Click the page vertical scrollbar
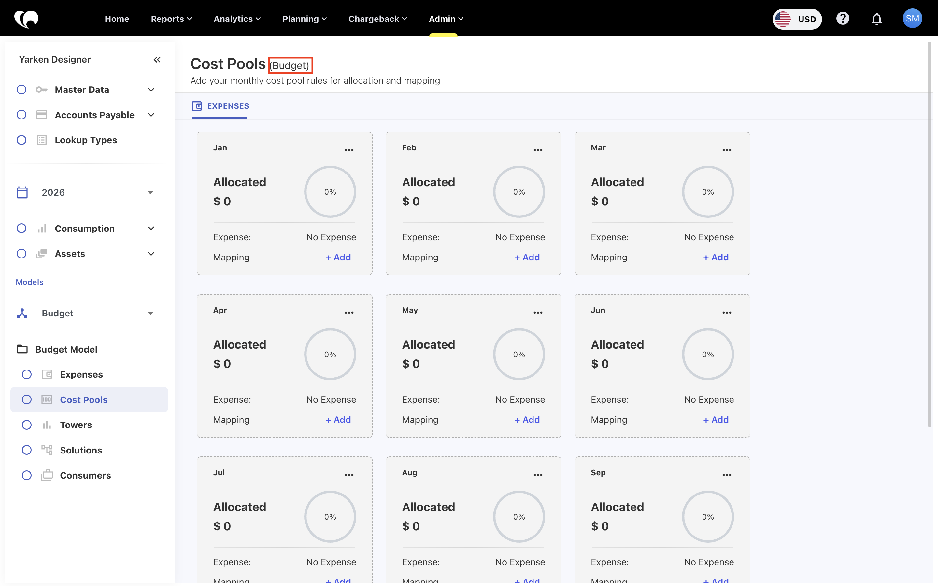The height and width of the screenshot is (586, 938). click(929, 234)
